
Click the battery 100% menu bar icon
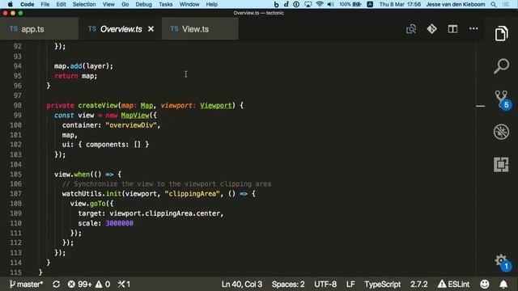click(x=350, y=4)
